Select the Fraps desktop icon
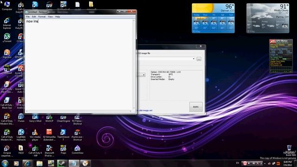 pos(63,149)
